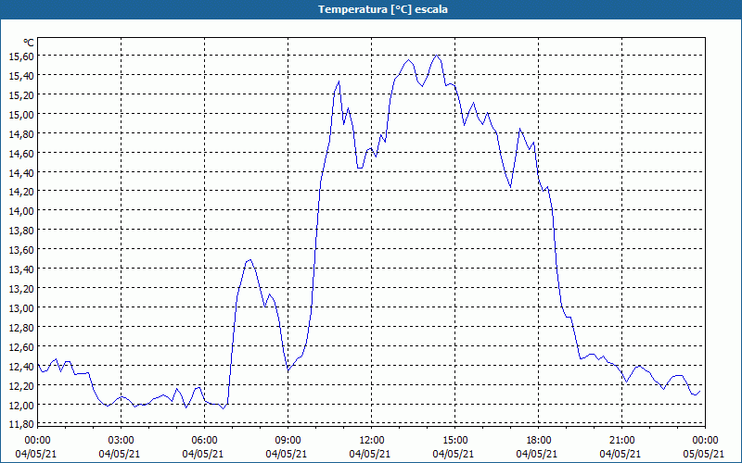The width and height of the screenshot is (742, 463).
Task: Select the 12,60 axis value
Action: pos(21,346)
